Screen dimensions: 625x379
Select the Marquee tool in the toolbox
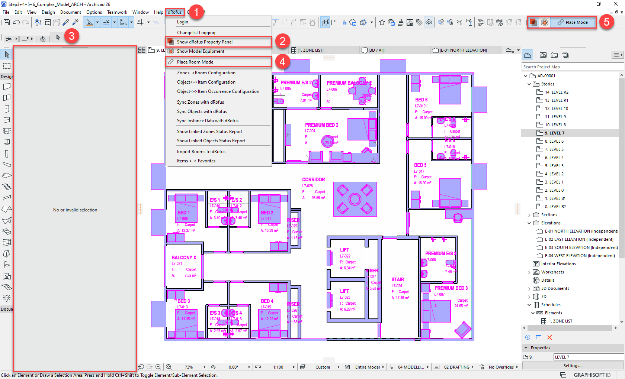click(x=7, y=66)
